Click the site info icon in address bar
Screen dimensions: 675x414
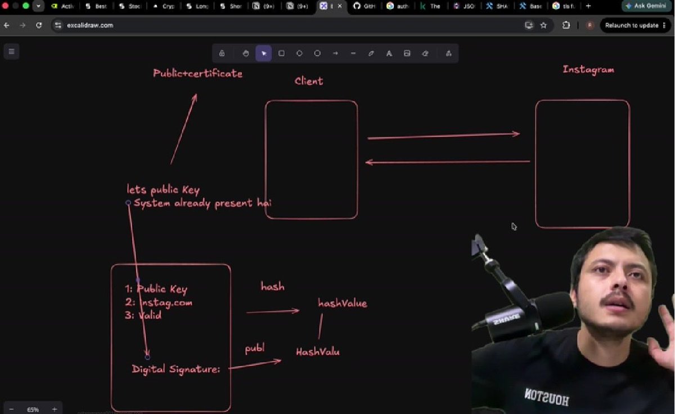point(58,25)
